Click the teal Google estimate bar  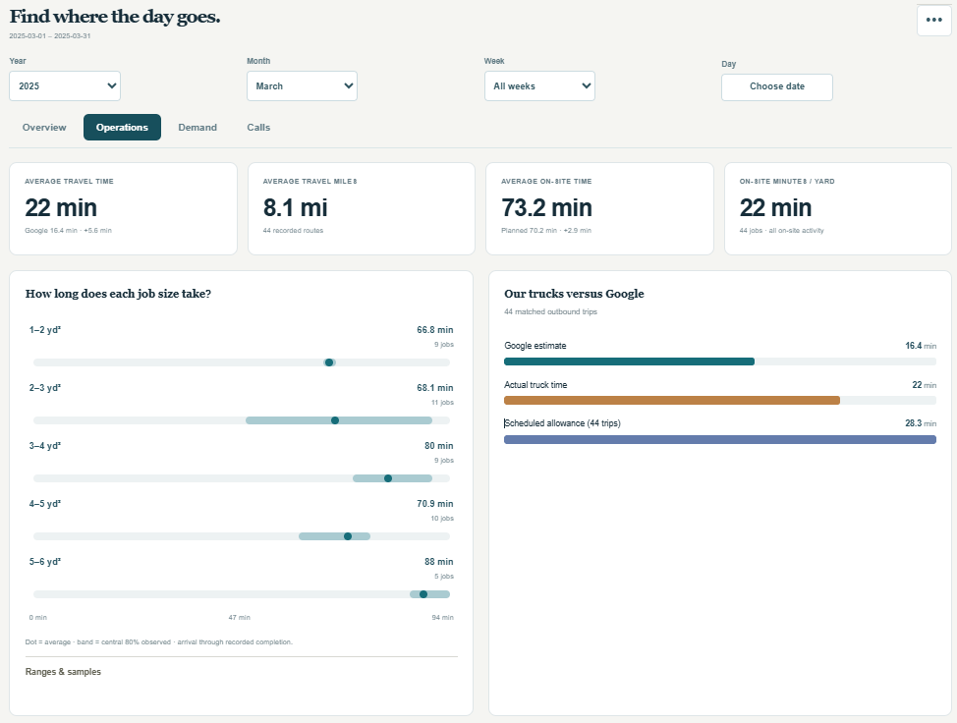tap(629, 361)
